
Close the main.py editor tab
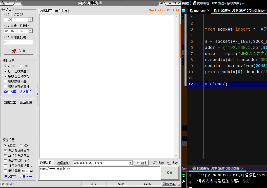[x=208, y=11]
